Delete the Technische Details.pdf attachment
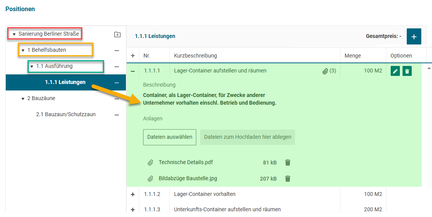The height and width of the screenshot is (217, 432). click(288, 163)
